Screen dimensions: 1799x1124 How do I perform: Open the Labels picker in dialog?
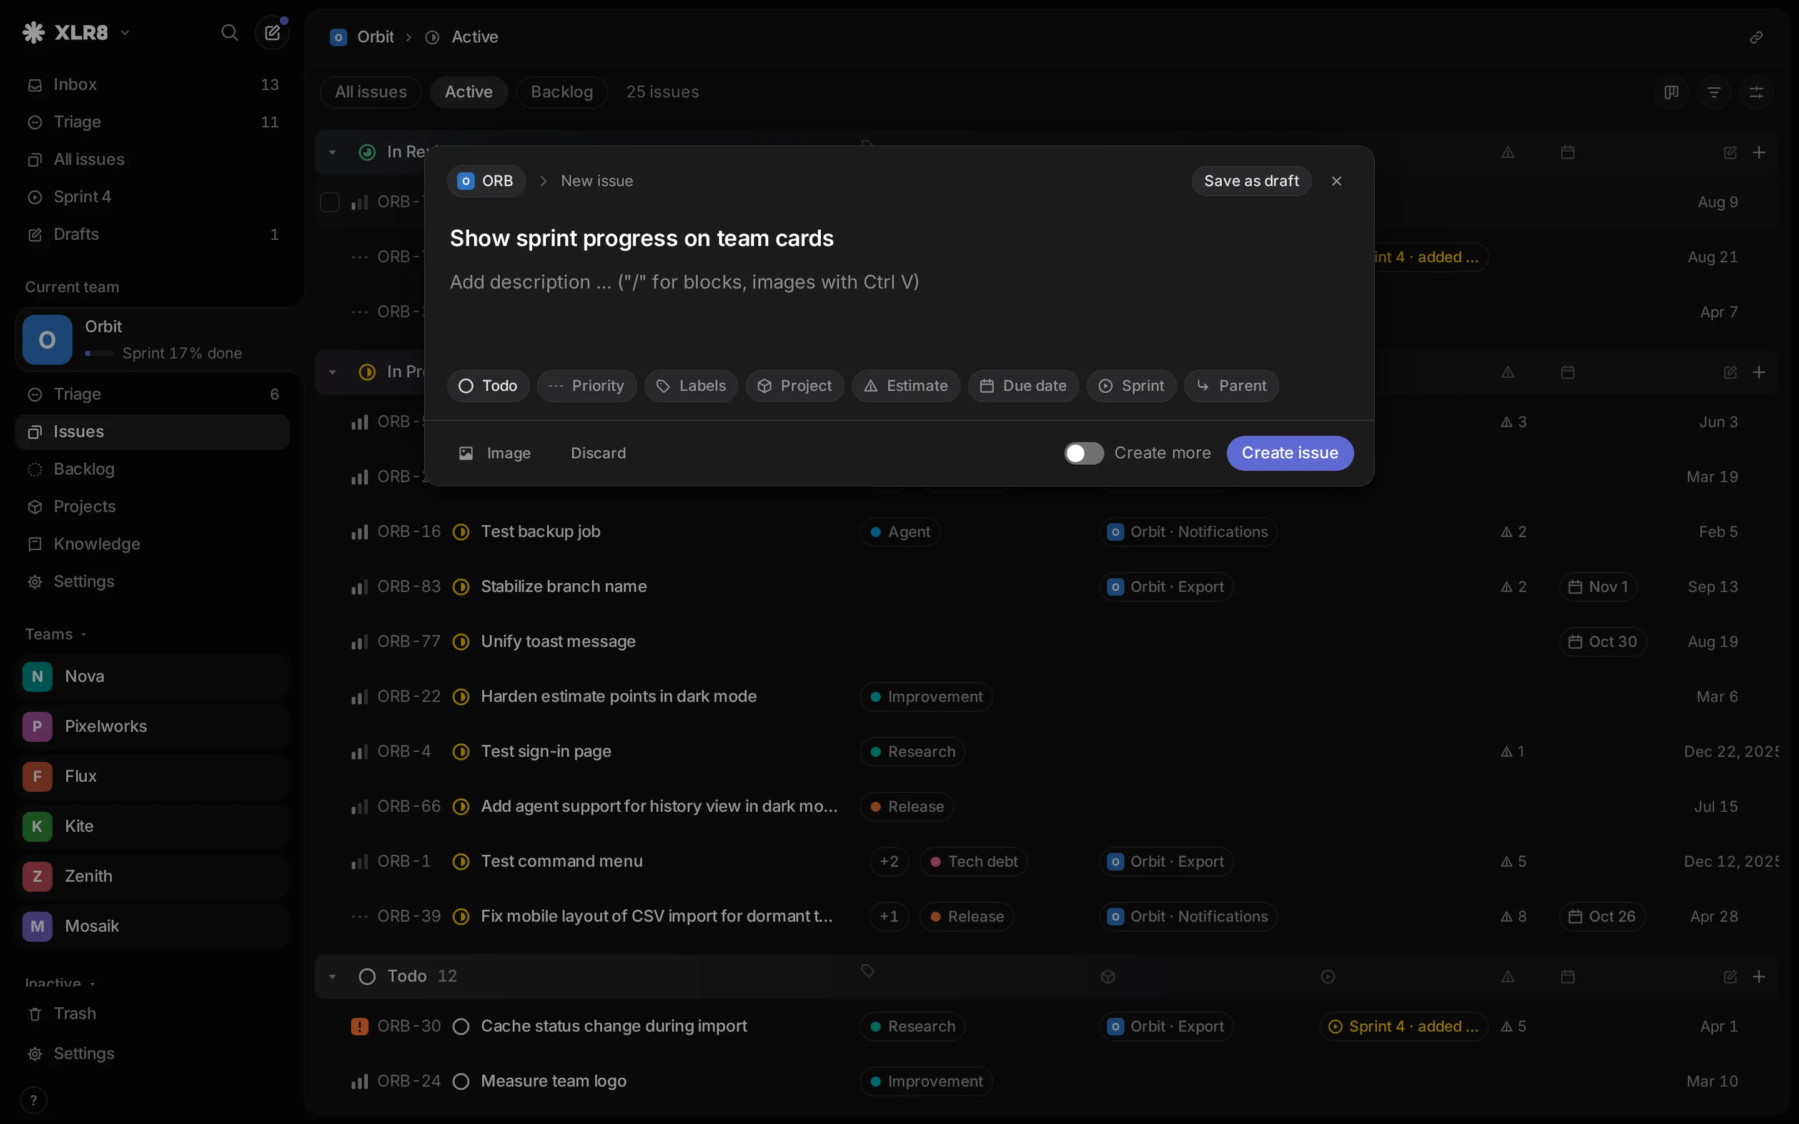(x=691, y=386)
